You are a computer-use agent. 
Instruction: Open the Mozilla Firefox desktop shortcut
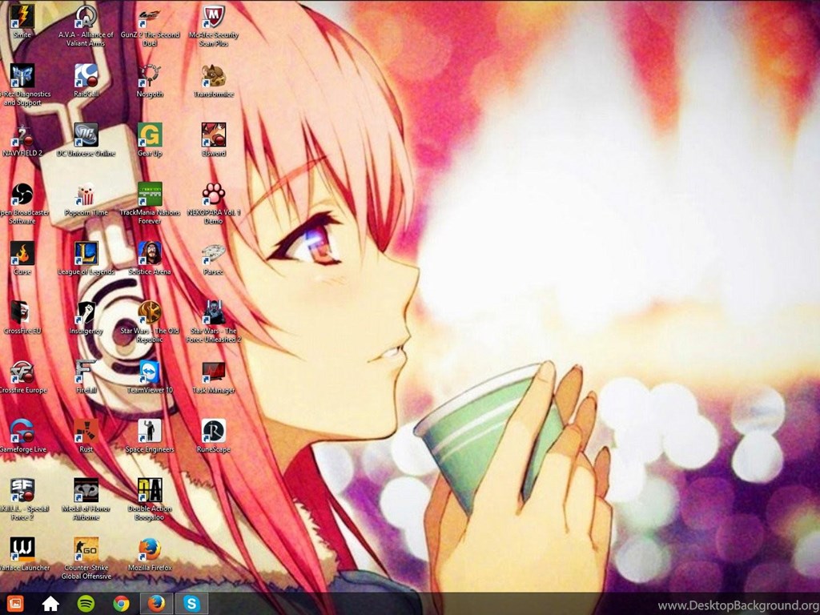150,549
